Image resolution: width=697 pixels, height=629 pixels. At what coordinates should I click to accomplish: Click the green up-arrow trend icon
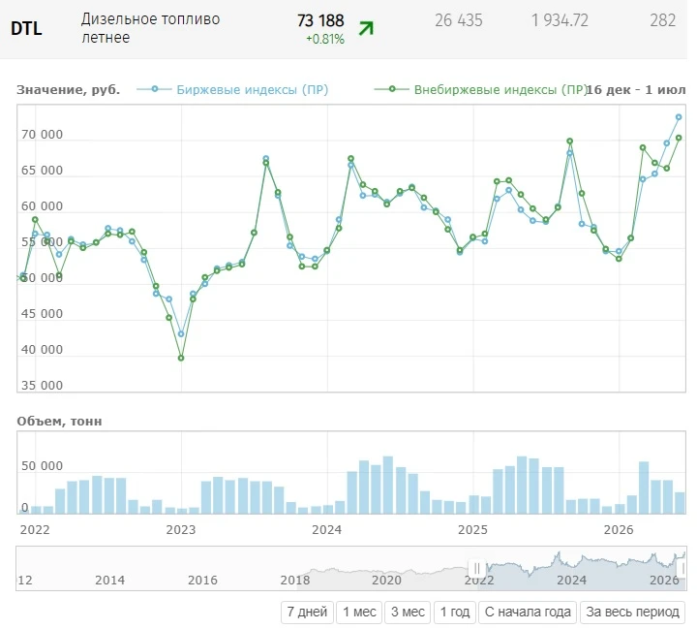point(366,28)
